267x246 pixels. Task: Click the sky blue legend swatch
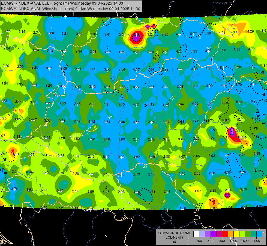coord(259,234)
